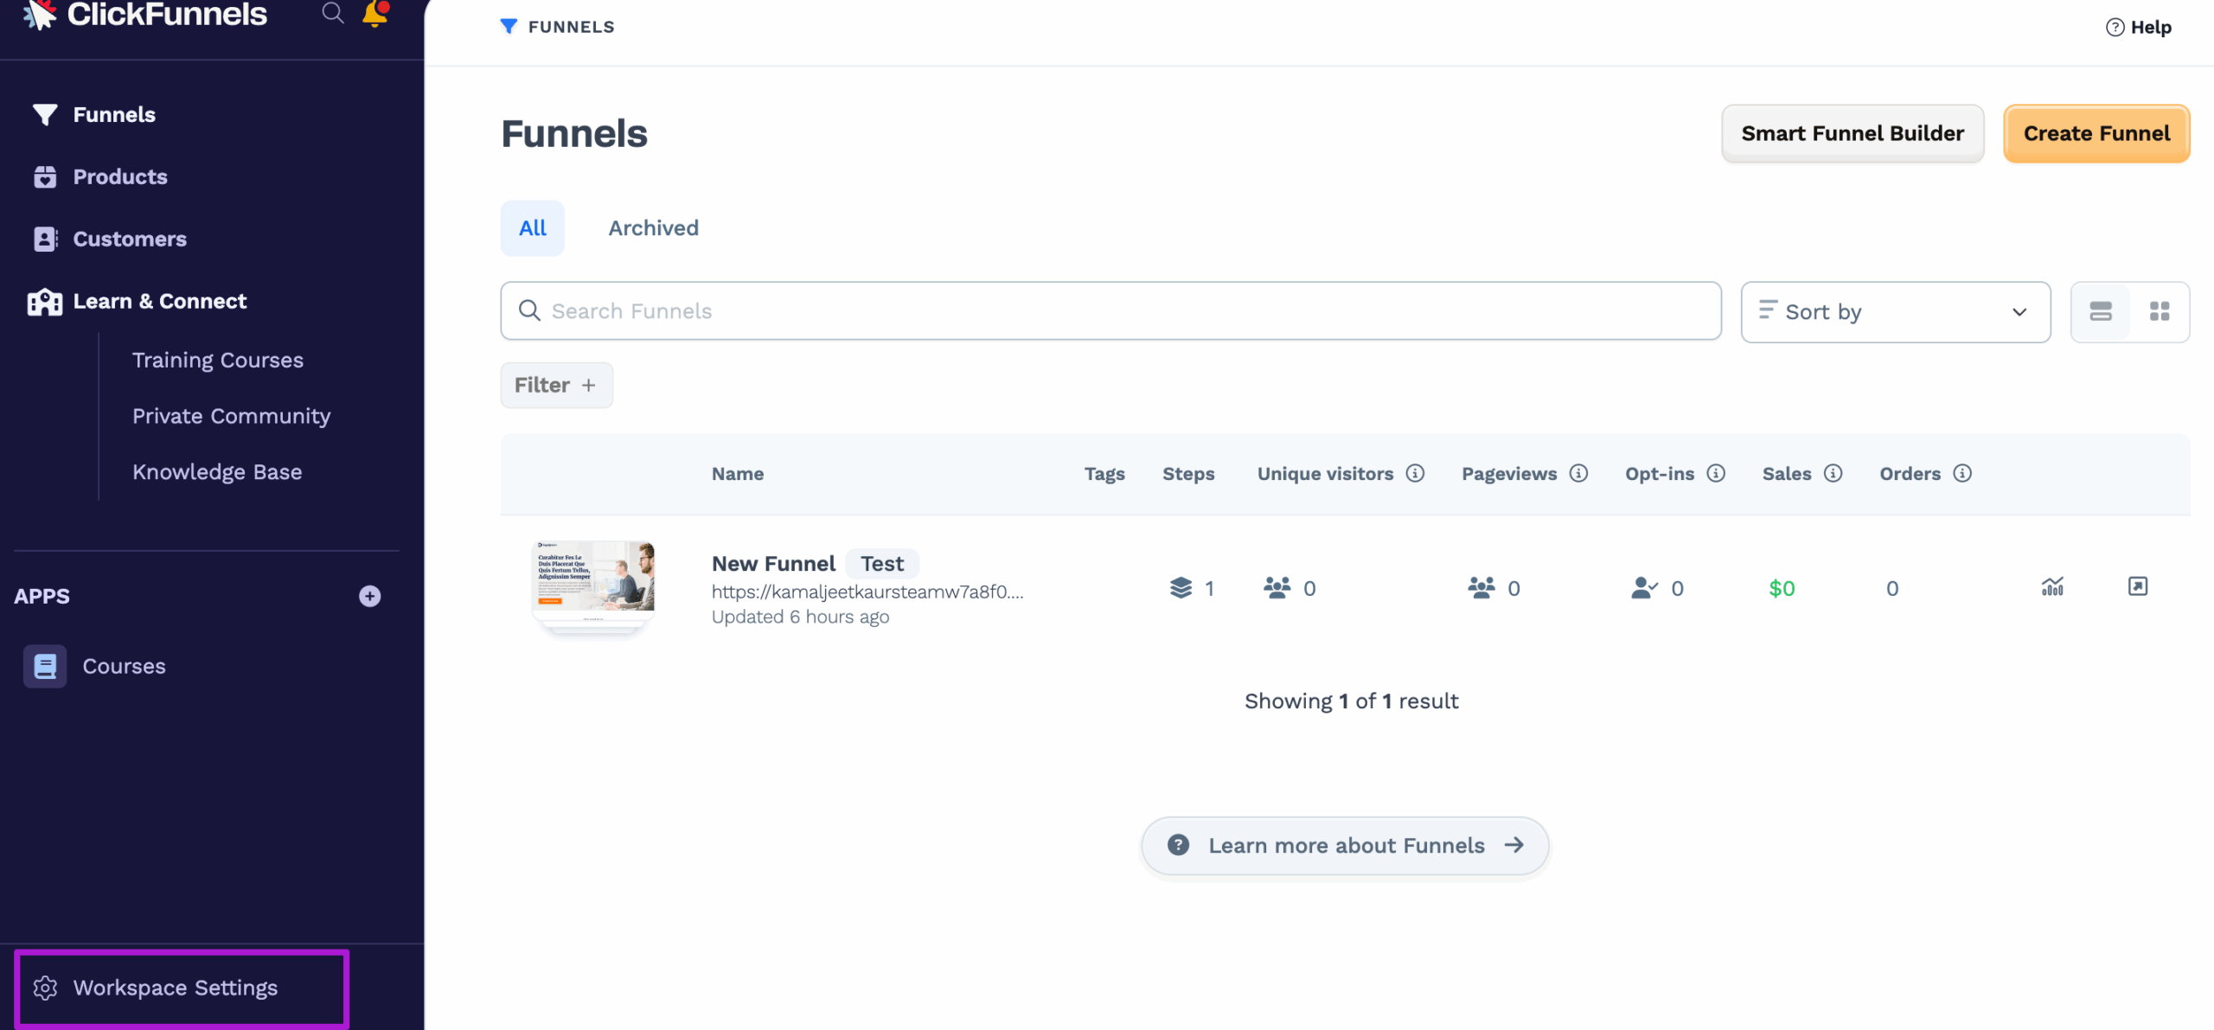Screen dimensions: 2214x1030
Task: Open the Sort by dropdown
Action: [1895, 311]
